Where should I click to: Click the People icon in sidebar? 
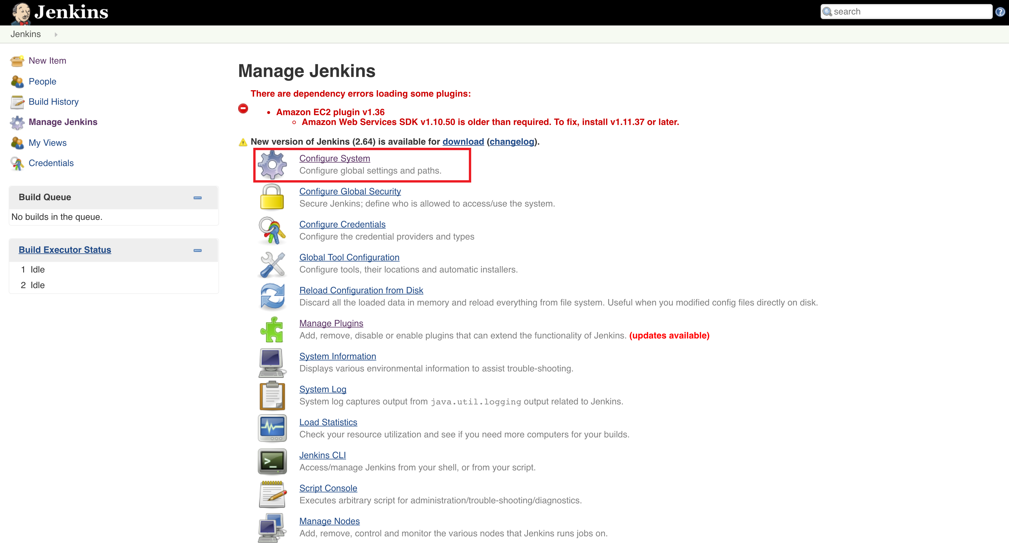17,81
